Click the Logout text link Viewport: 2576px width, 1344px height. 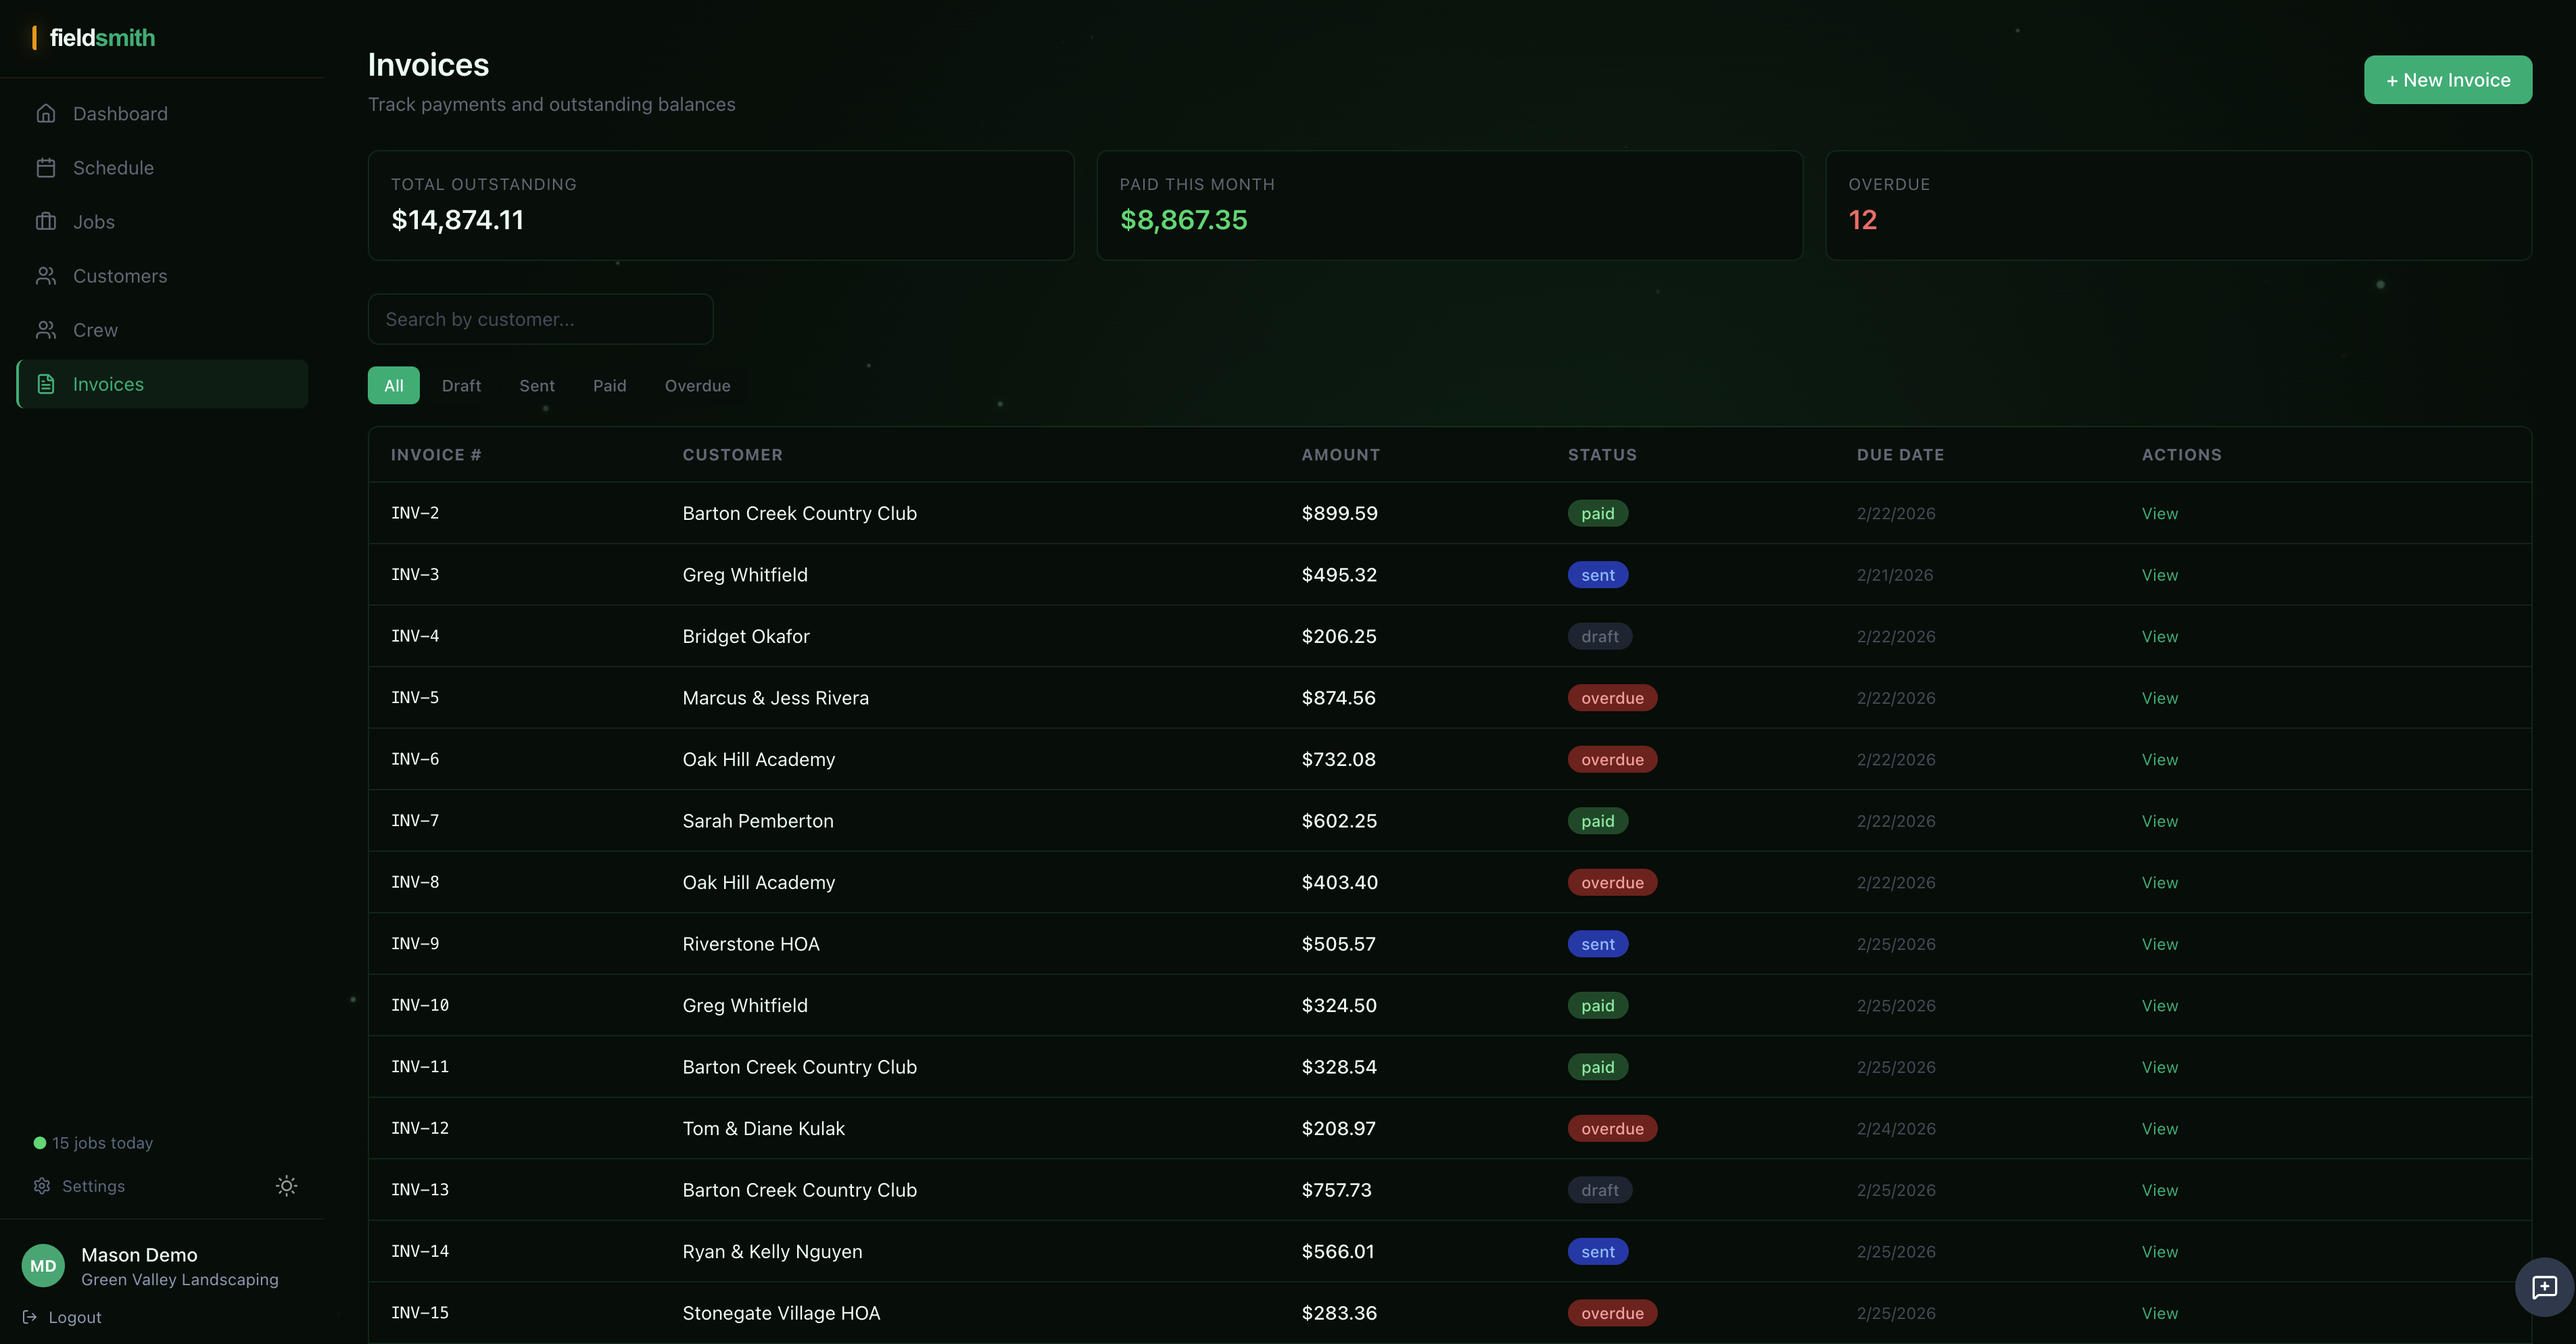[75, 1317]
